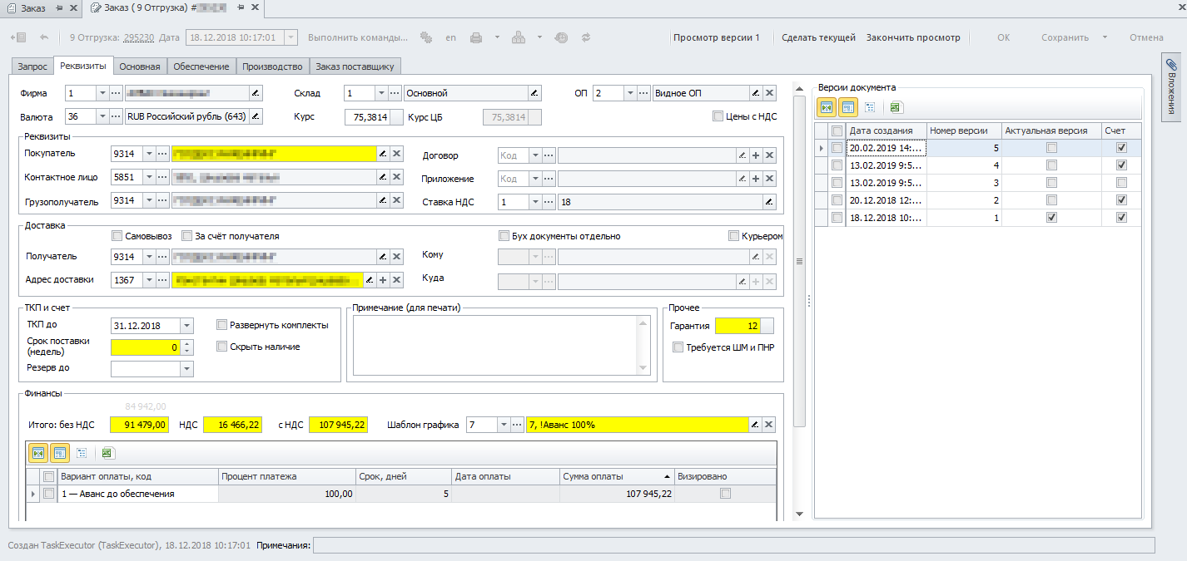
Task: Export document versions grid to Excel
Action: point(896,107)
